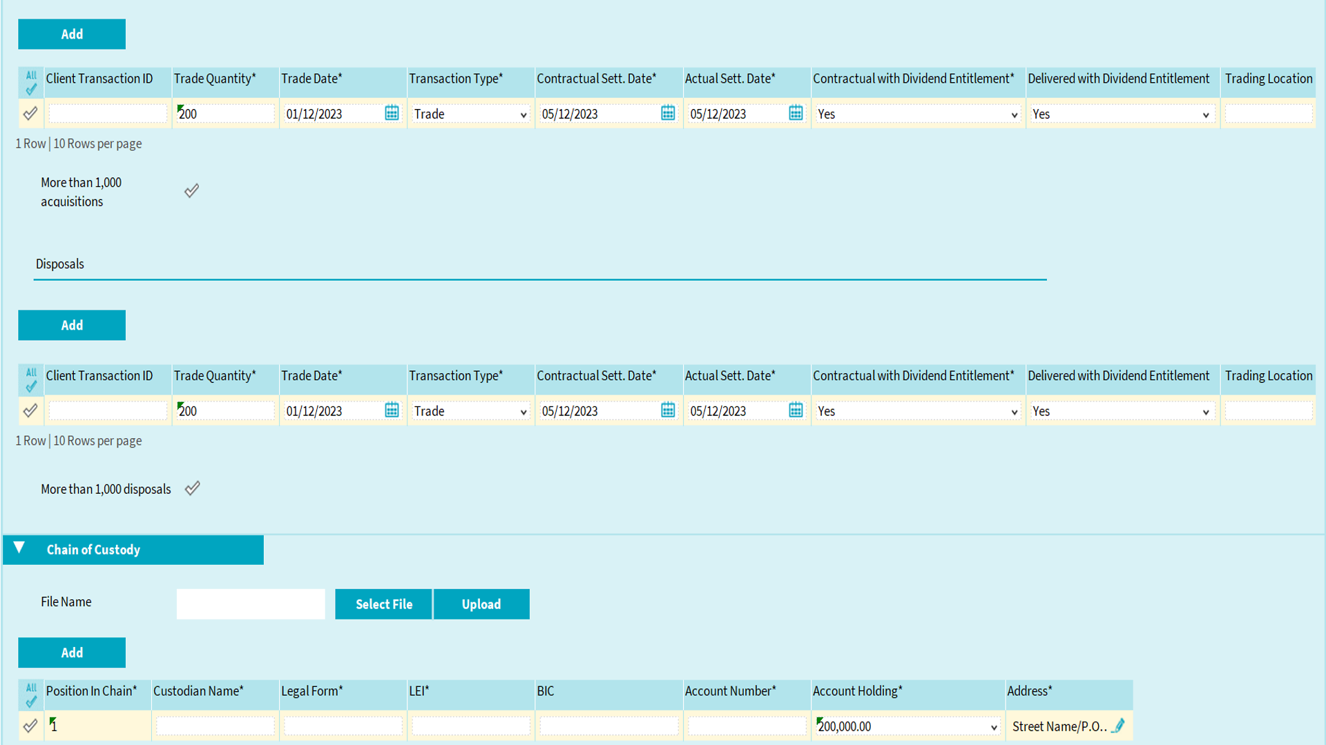Open calendar for disposals Contractual Sett. Date
1326x745 pixels.
[668, 410]
